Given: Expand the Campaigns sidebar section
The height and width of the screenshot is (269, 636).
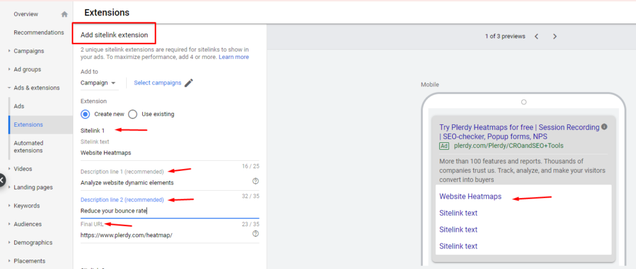Looking at the screenshot, I should coord(9,51).
